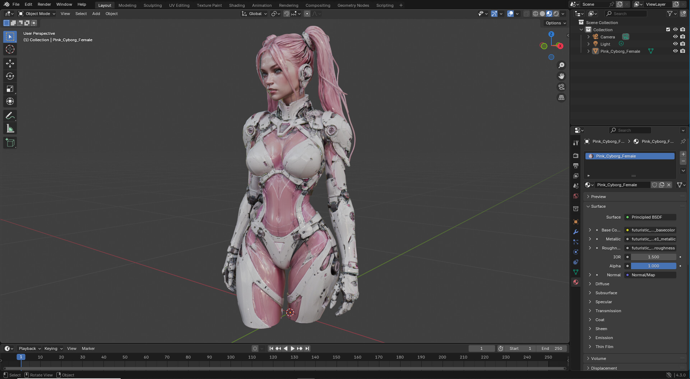This screenshot has width=690, height=379.
Task: Open the Modifiers properties tab wrench icon
Action: (x=576, y=232)
